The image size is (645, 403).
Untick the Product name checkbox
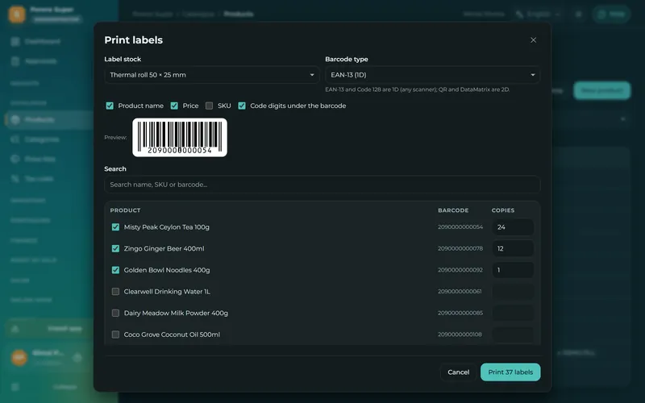point(110,106)
